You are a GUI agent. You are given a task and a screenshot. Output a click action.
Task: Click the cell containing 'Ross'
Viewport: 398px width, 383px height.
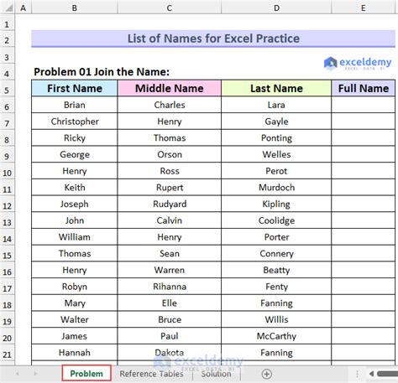(170, 171)
